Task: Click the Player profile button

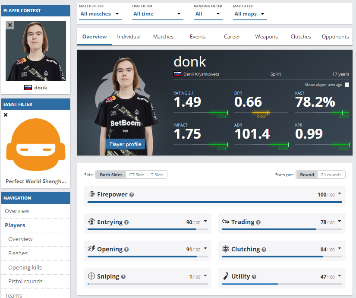Action: 125,144
